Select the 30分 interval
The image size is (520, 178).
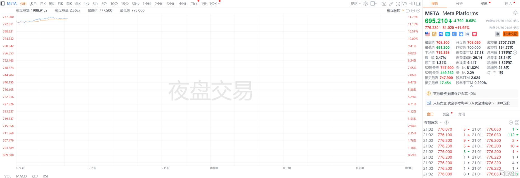(x=135, y=4)
